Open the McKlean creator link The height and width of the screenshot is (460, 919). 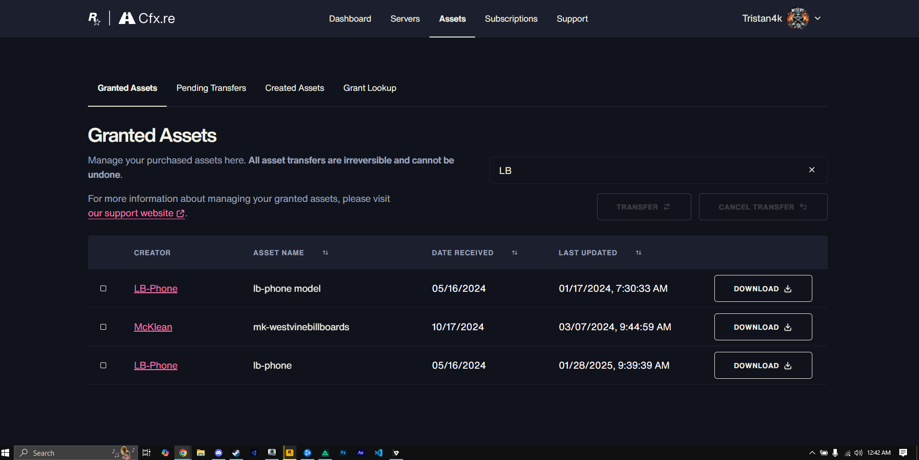[x=153, y=327]
